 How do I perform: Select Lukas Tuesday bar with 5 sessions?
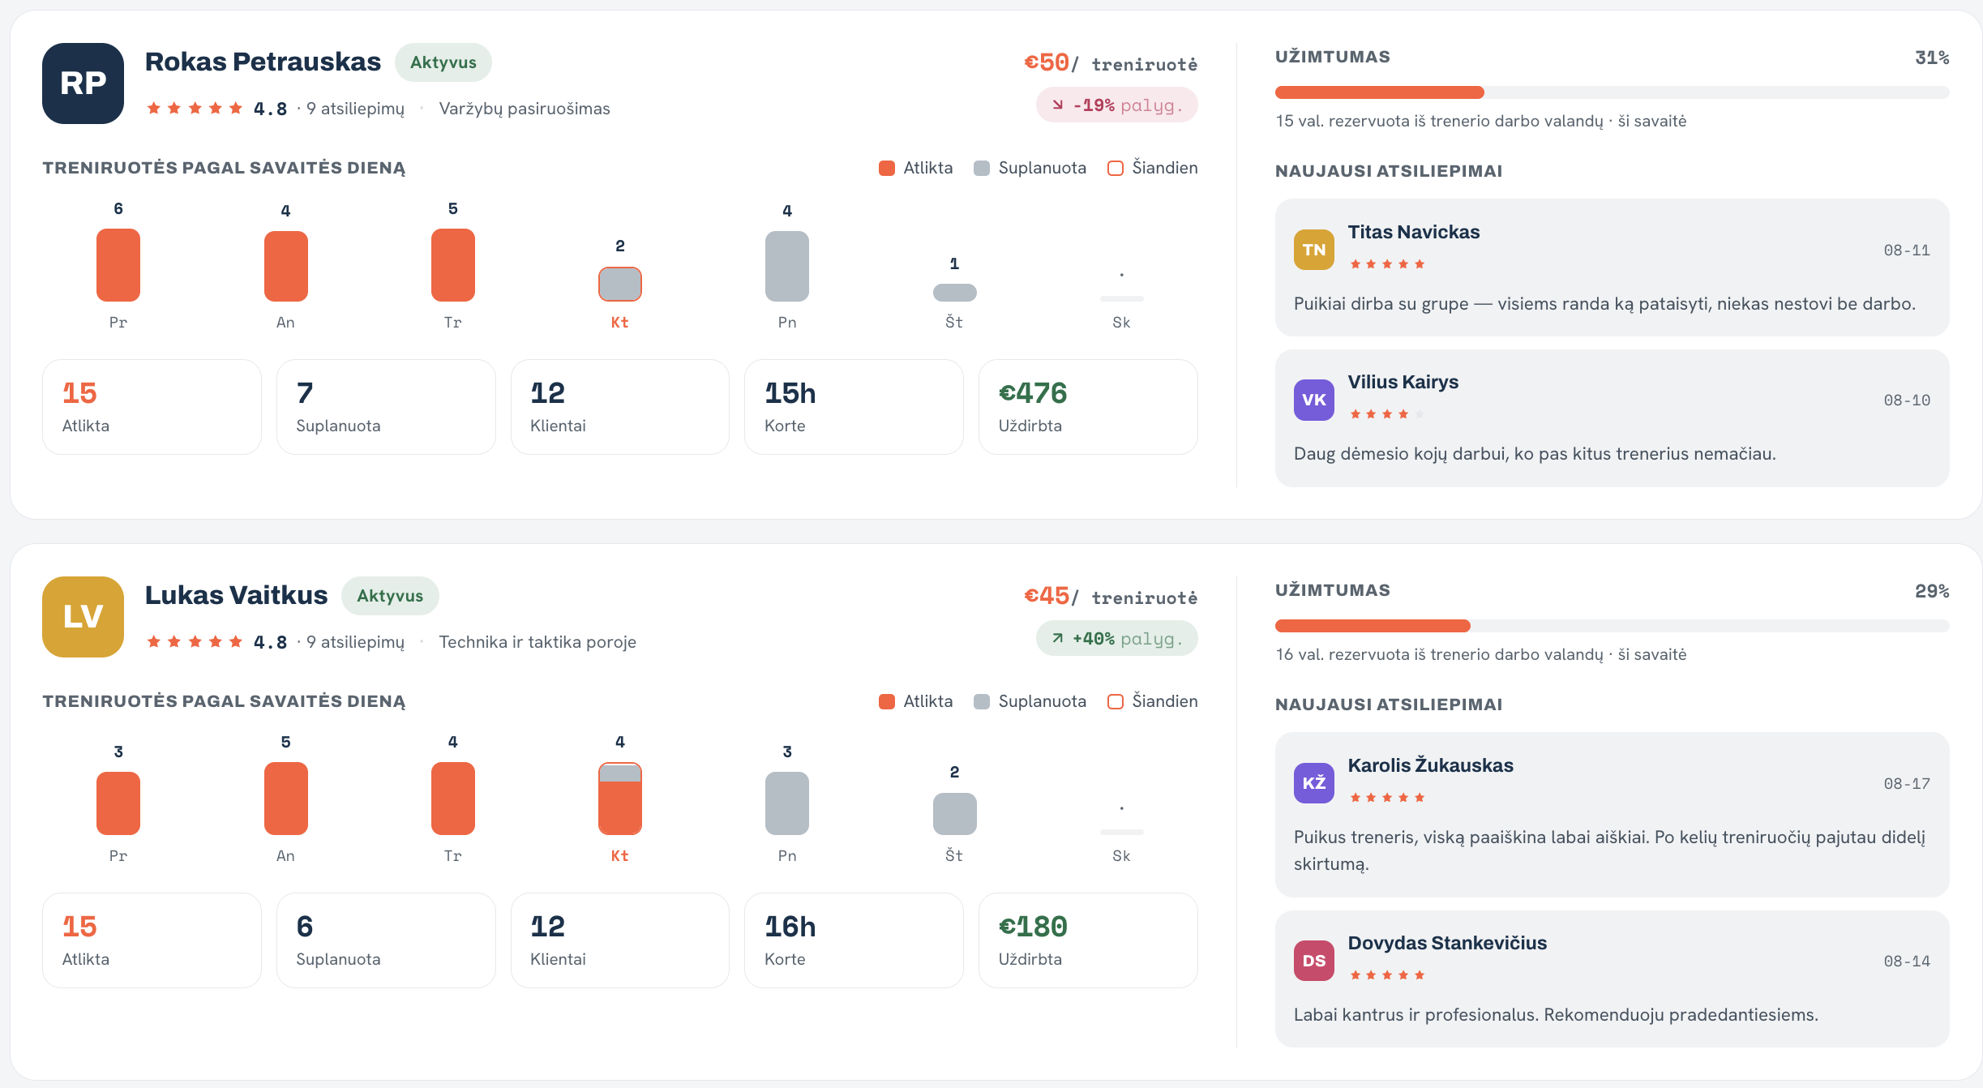pos(285,799)
